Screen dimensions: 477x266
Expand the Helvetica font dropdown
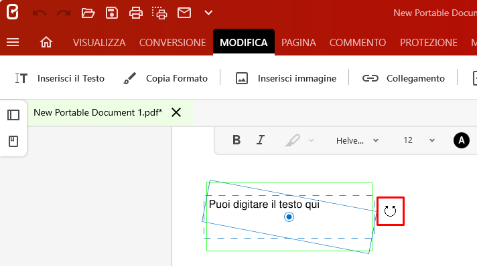[357, 140]
